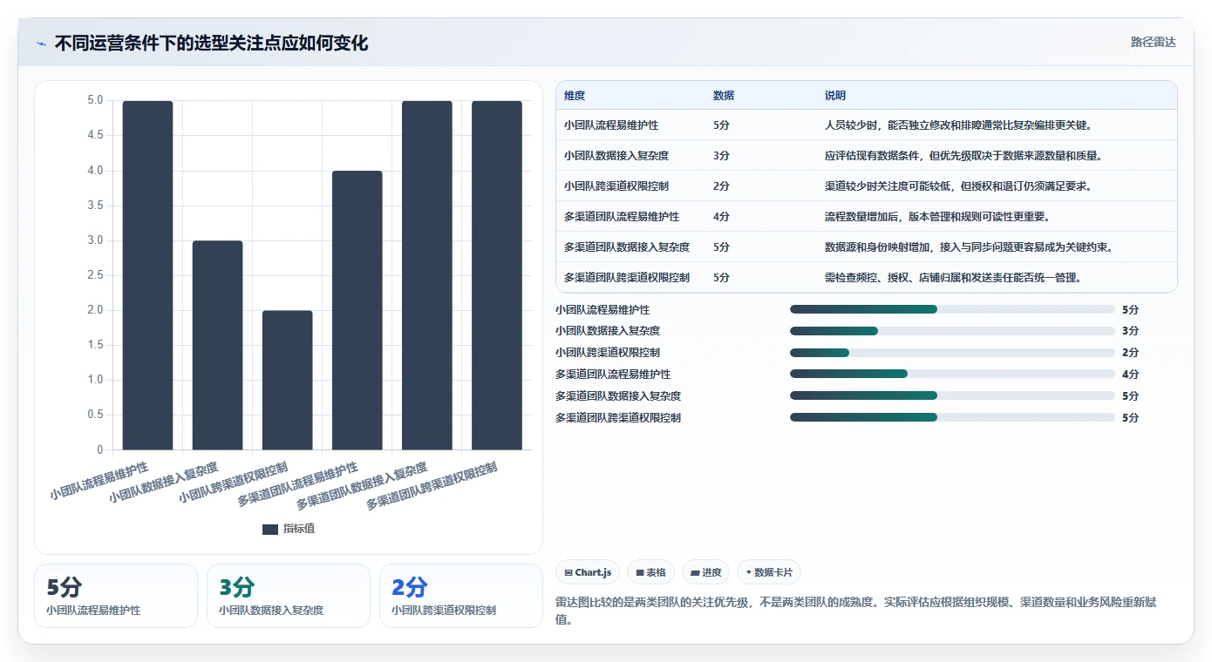
Task: Open the 5分 小团队流程易维护性 card
Action: tap(116, 596)
